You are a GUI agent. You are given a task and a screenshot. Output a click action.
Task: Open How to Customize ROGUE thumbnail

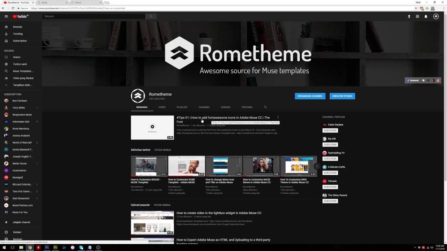click(x=149, y=166)
